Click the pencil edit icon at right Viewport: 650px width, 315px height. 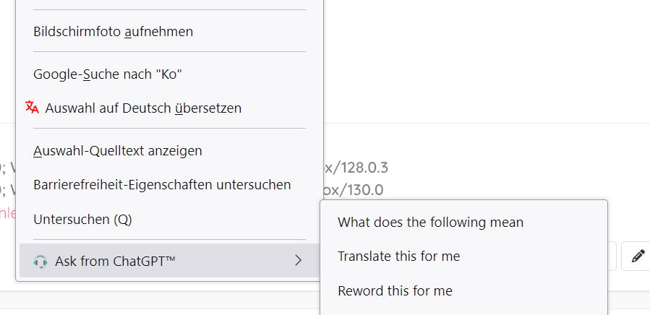637,256
